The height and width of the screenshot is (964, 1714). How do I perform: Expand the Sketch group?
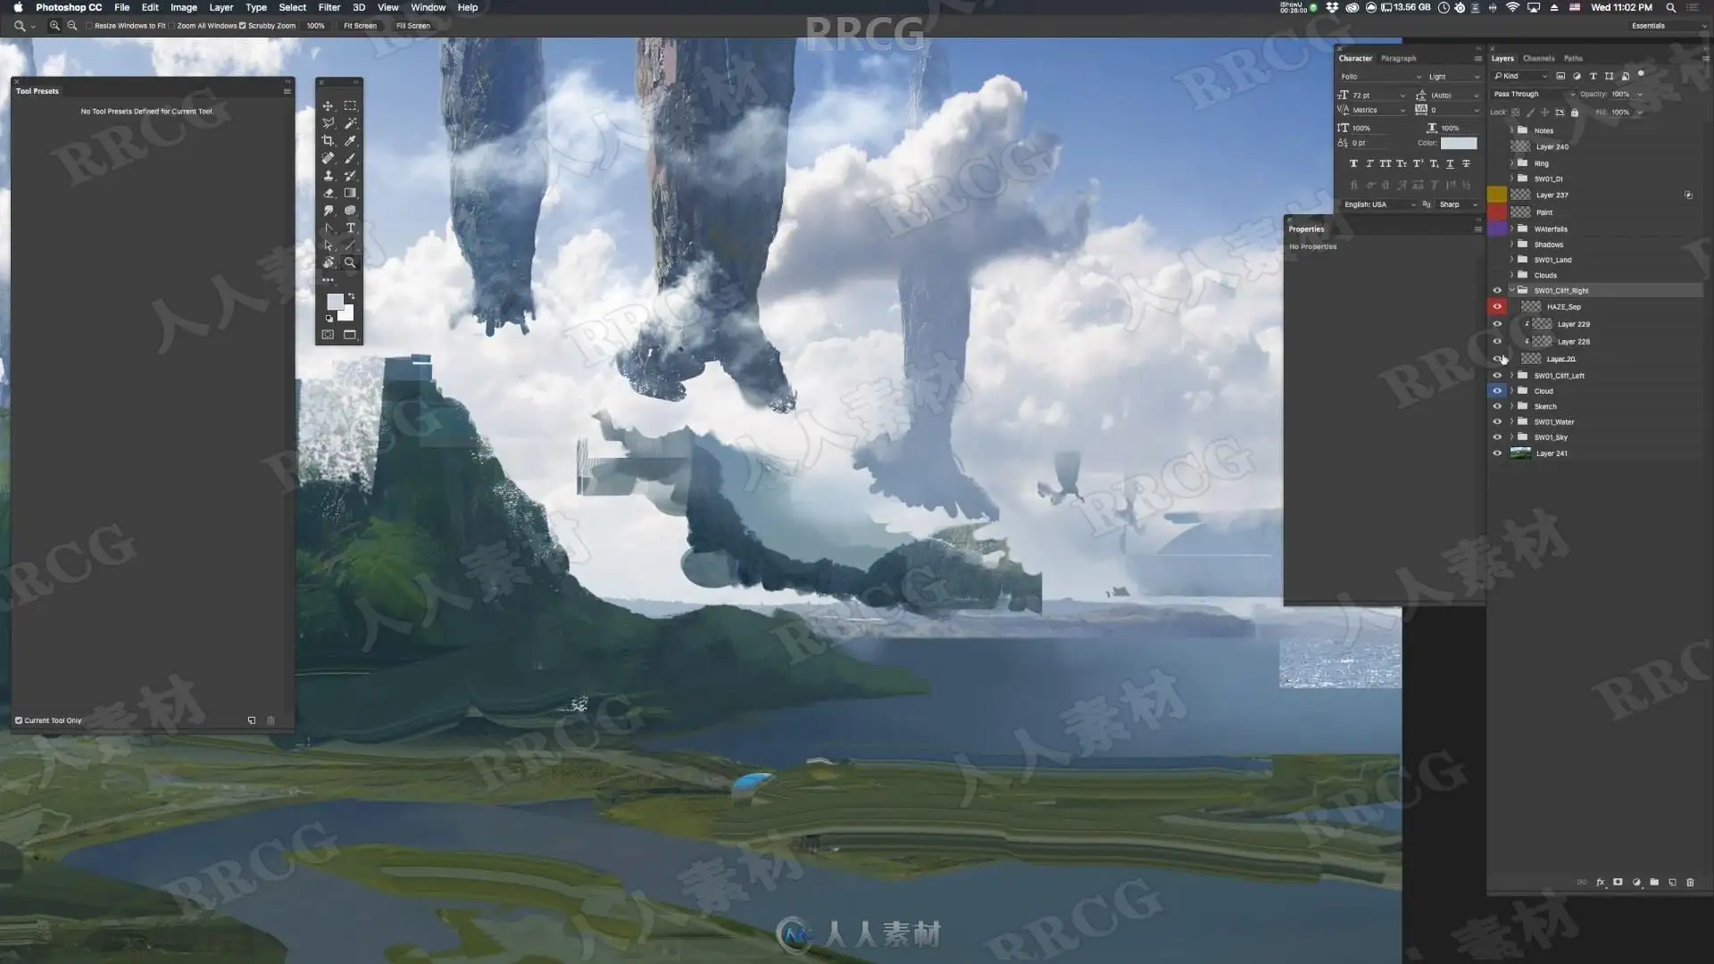click(1511, 406)
